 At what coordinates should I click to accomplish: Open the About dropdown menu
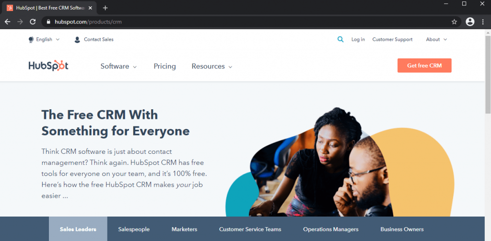click(436, 39)
